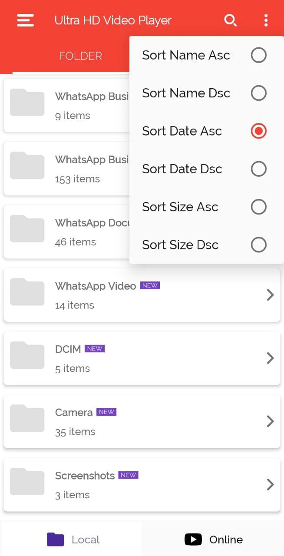Click the Camera folder icon
Image resolution: width=284 pixels, height=556 pixels.
point(27,418)
